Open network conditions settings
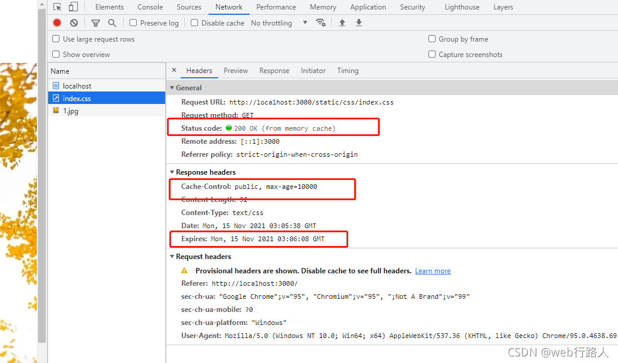This screenshot has height=363, width=618. 321,23
